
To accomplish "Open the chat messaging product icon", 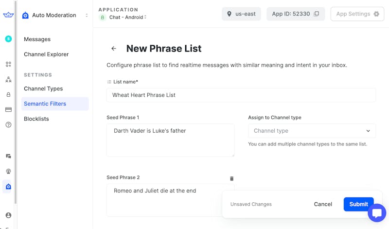I will pos(8,156).
